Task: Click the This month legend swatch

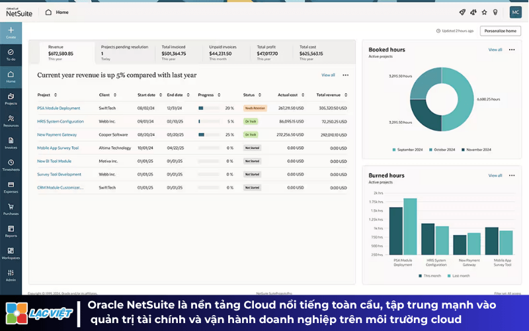Action: click(421, 276)
